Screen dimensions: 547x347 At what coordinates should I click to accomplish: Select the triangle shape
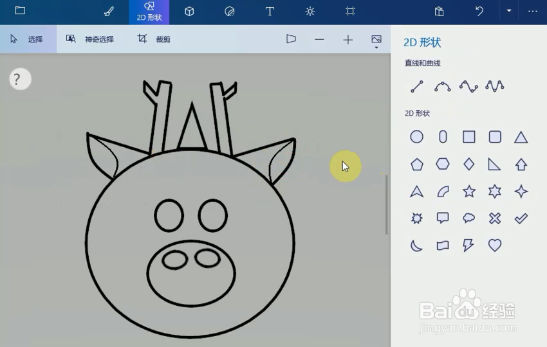(521, 138)
